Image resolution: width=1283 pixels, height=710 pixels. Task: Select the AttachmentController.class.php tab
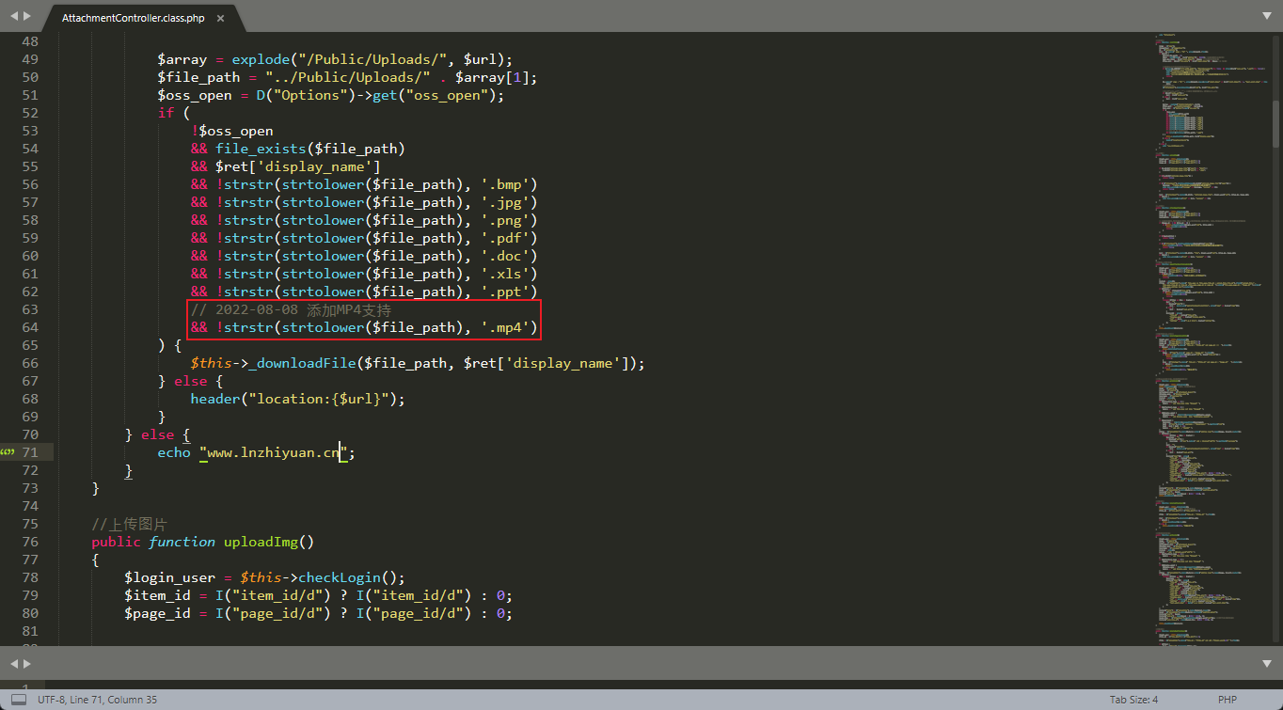click(132, 18)
